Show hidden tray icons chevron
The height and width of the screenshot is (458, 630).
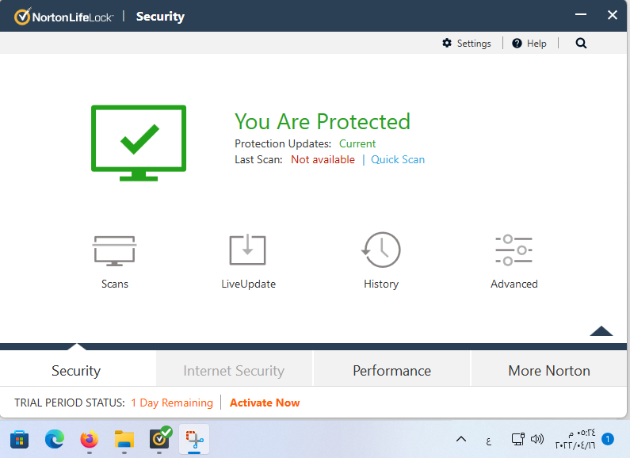tap(461, 439)
